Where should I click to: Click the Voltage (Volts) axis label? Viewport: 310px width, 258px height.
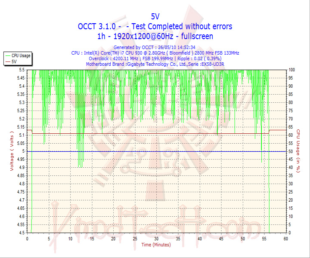pos(12,151)
